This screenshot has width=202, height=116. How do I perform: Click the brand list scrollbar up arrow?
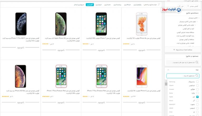(x=166, y=81)
